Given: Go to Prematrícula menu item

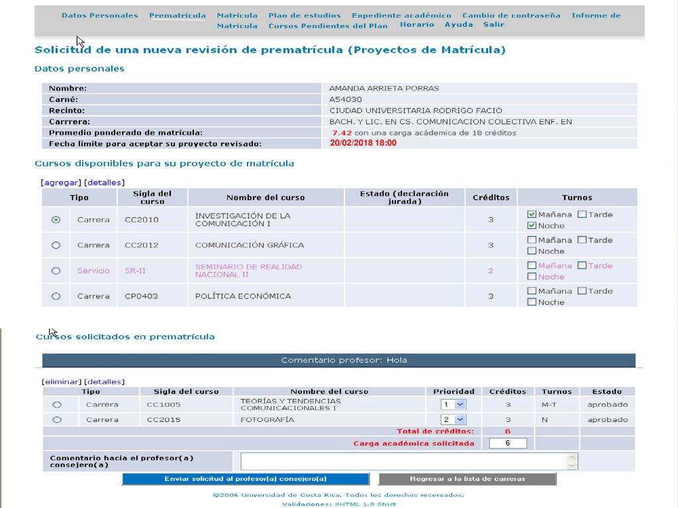Looking at the screenshot, I should (177, 16).
